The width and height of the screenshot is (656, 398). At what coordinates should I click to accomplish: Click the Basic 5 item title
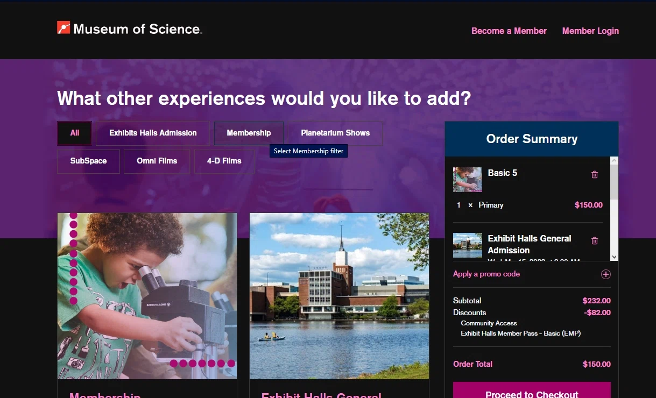pos(503,173)
